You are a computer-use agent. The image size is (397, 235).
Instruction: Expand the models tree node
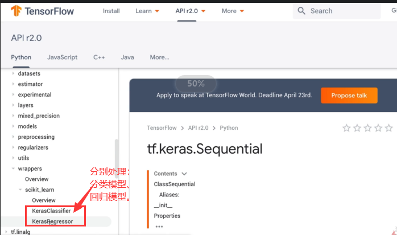pyautogui.click(x=13, y=126)
